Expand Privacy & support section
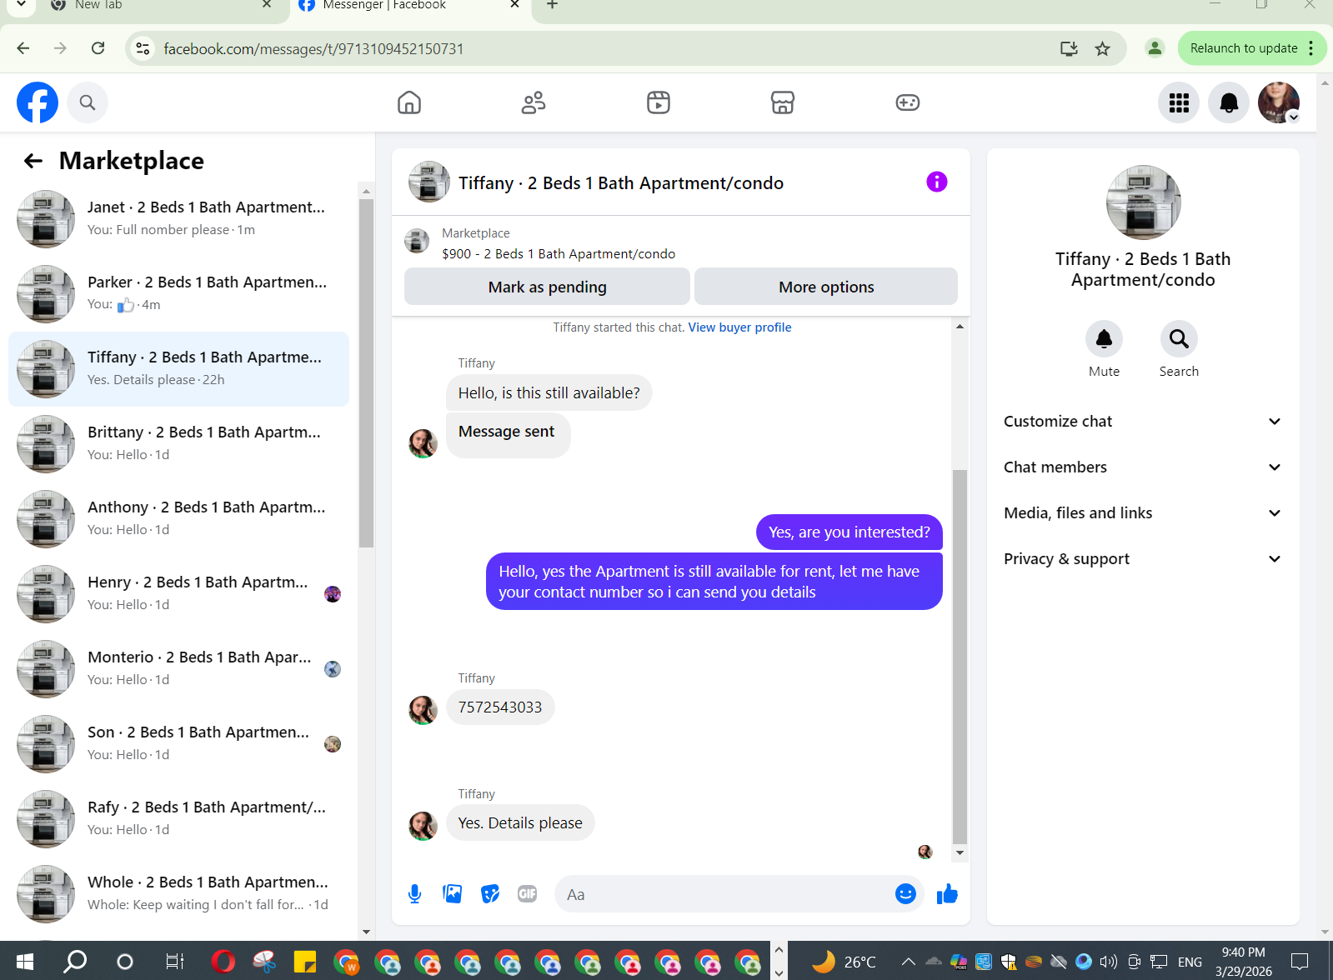Image resolution: width=1333 pixels, height=980 pixels. [x=1142, y=559]
